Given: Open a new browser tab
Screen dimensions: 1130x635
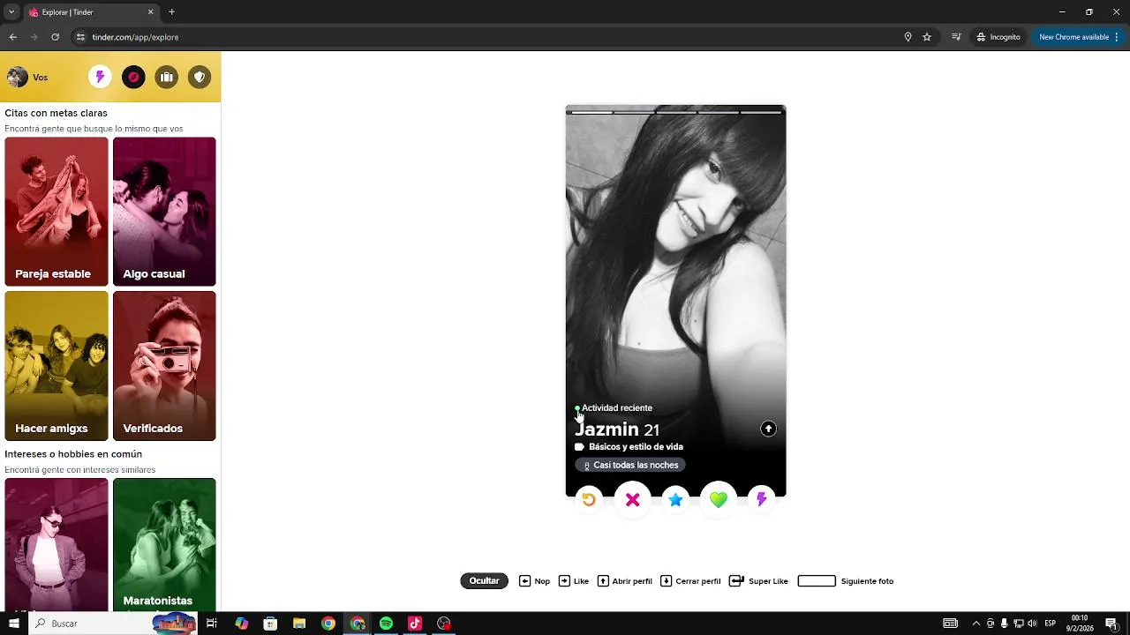Looking at the screenshot, I should coord(171,12).
